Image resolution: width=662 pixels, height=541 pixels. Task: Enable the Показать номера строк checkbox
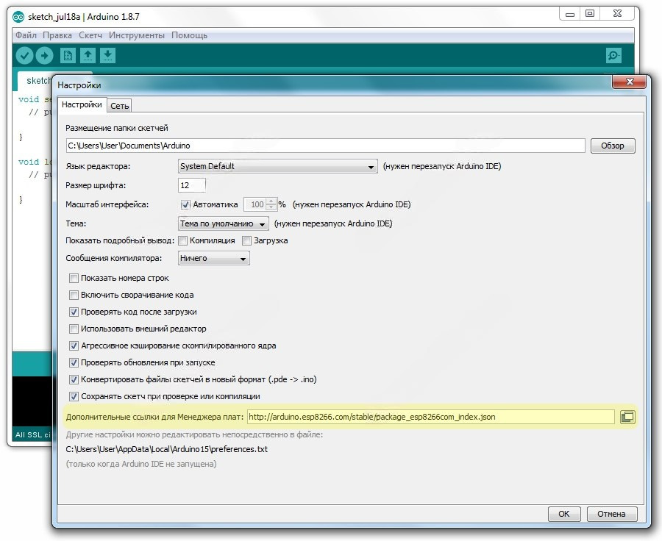(74, 278)
